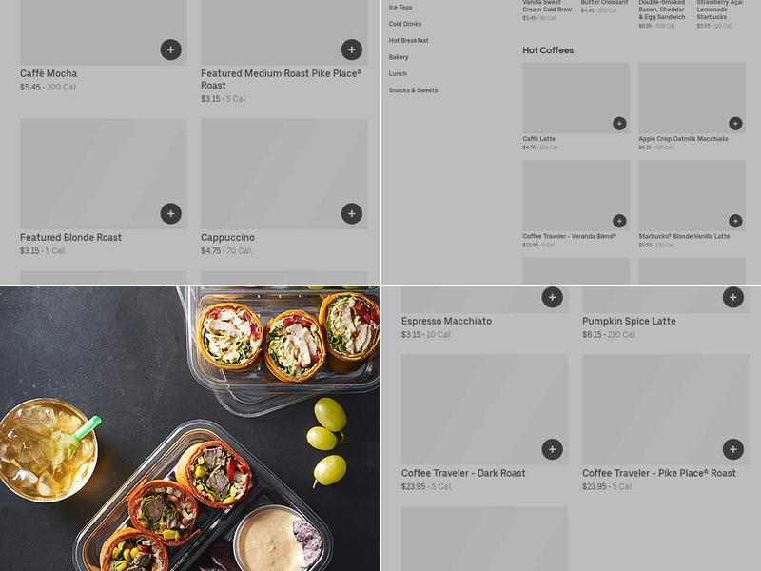The width and height of the screenshot is (761, 571).
Task: Add Featured Blonde Roast using plus icon
Action: 171,213
